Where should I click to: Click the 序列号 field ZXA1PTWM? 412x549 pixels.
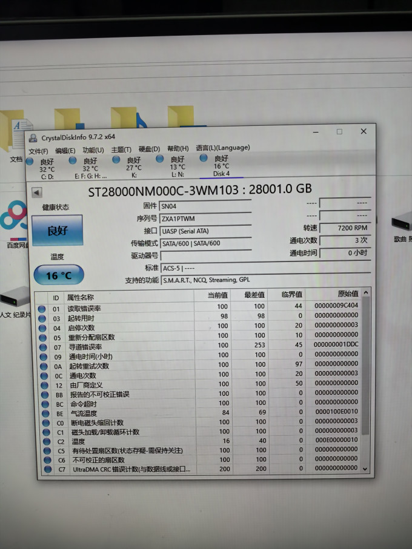pyautogui.click(x=205, y=219)
